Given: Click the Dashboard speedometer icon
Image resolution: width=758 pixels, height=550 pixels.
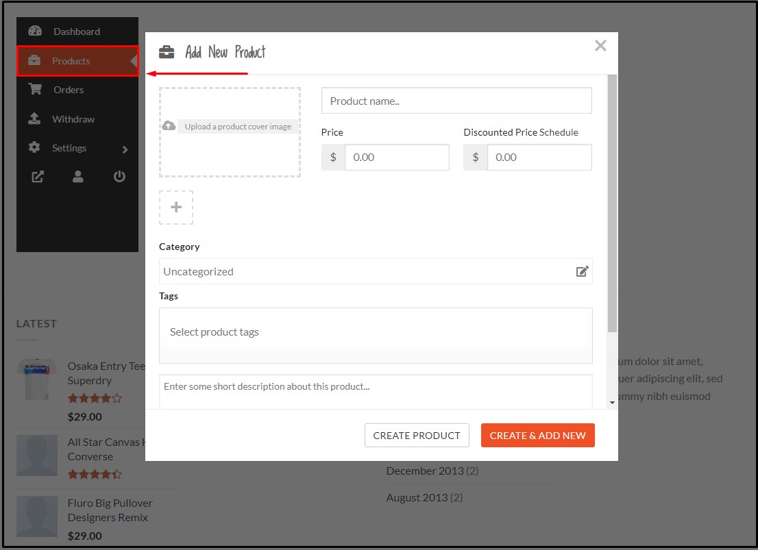Looking at the screenshot, I should [35, 31].
